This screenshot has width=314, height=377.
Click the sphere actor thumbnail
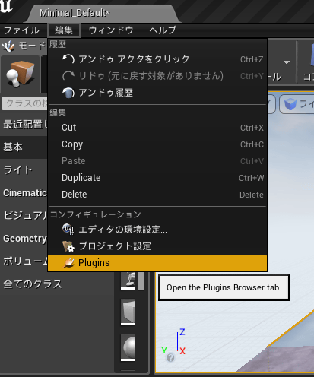click(x=128, y=347)
